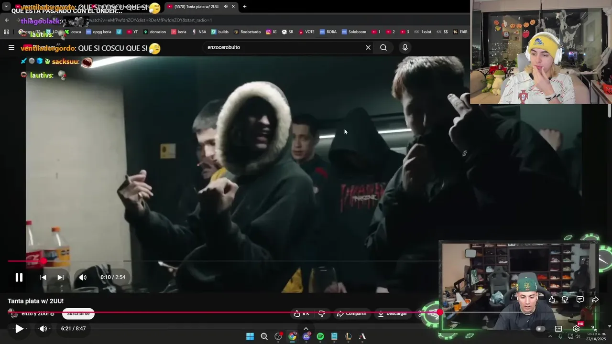Screen dimensions: 612x344
Task: Skip to previous track in inner player
Action: click(x=43, y=277)
